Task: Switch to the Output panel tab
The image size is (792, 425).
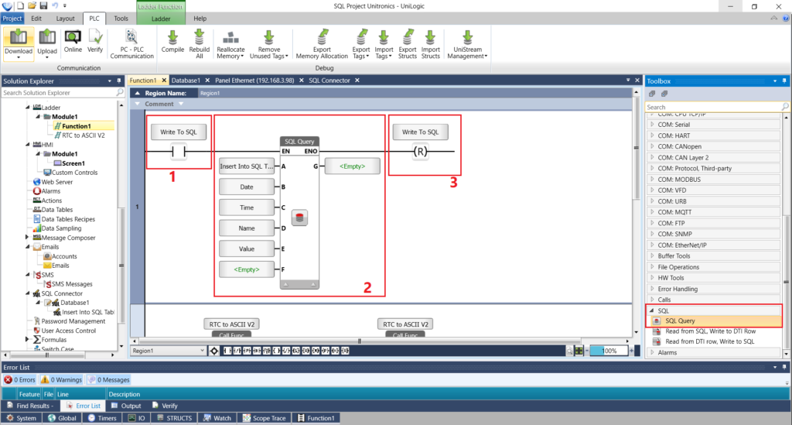Action: [126, 406]
